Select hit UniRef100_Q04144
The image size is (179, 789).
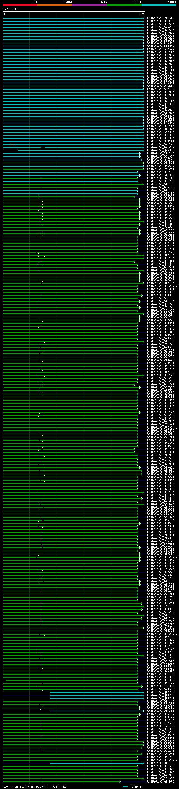coord(160,141)
